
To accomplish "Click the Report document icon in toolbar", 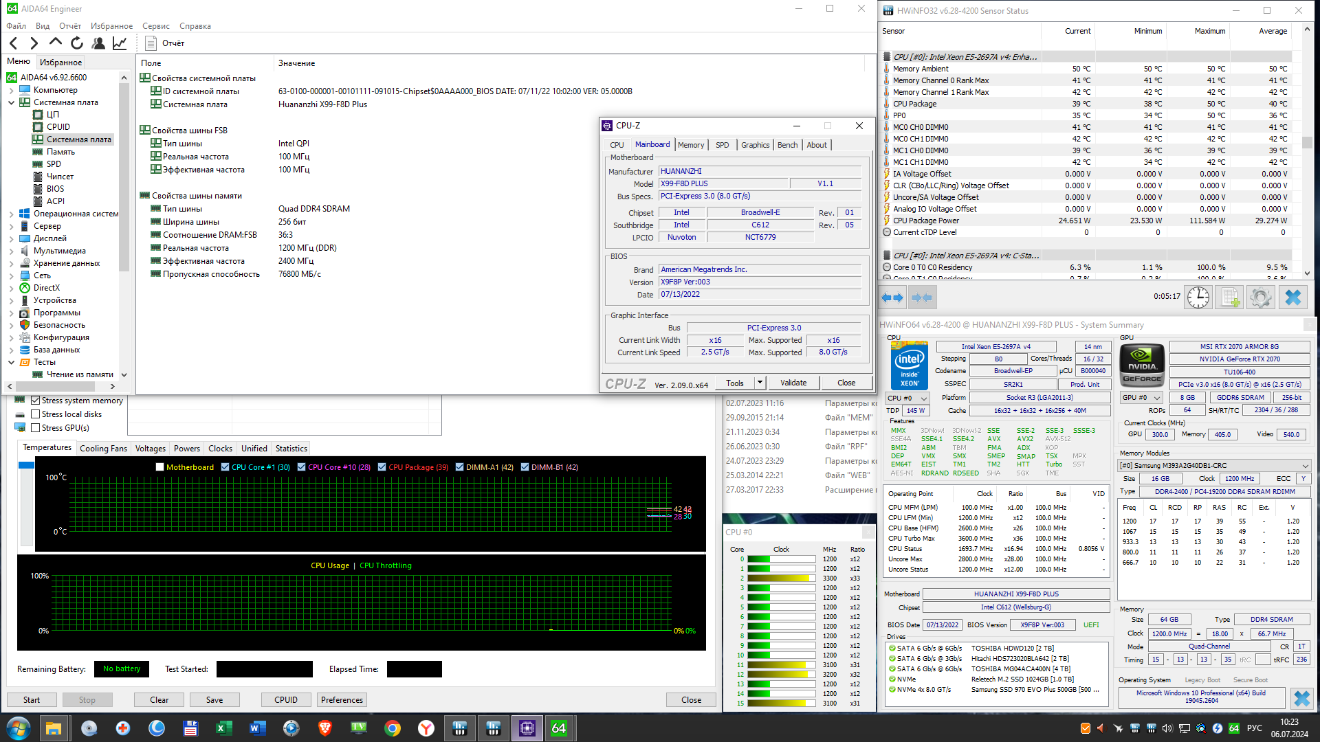I will [x=151, y=43].
